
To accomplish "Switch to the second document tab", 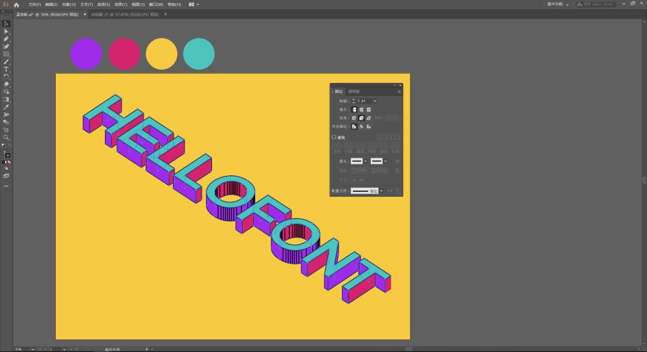I will tap(125, 14).
